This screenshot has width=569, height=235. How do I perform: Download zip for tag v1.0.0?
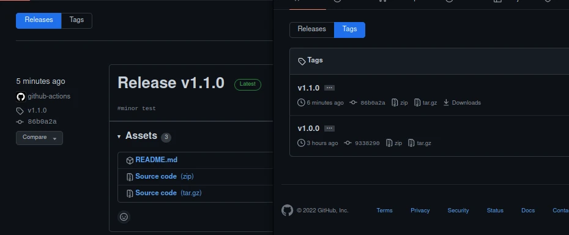398,143
